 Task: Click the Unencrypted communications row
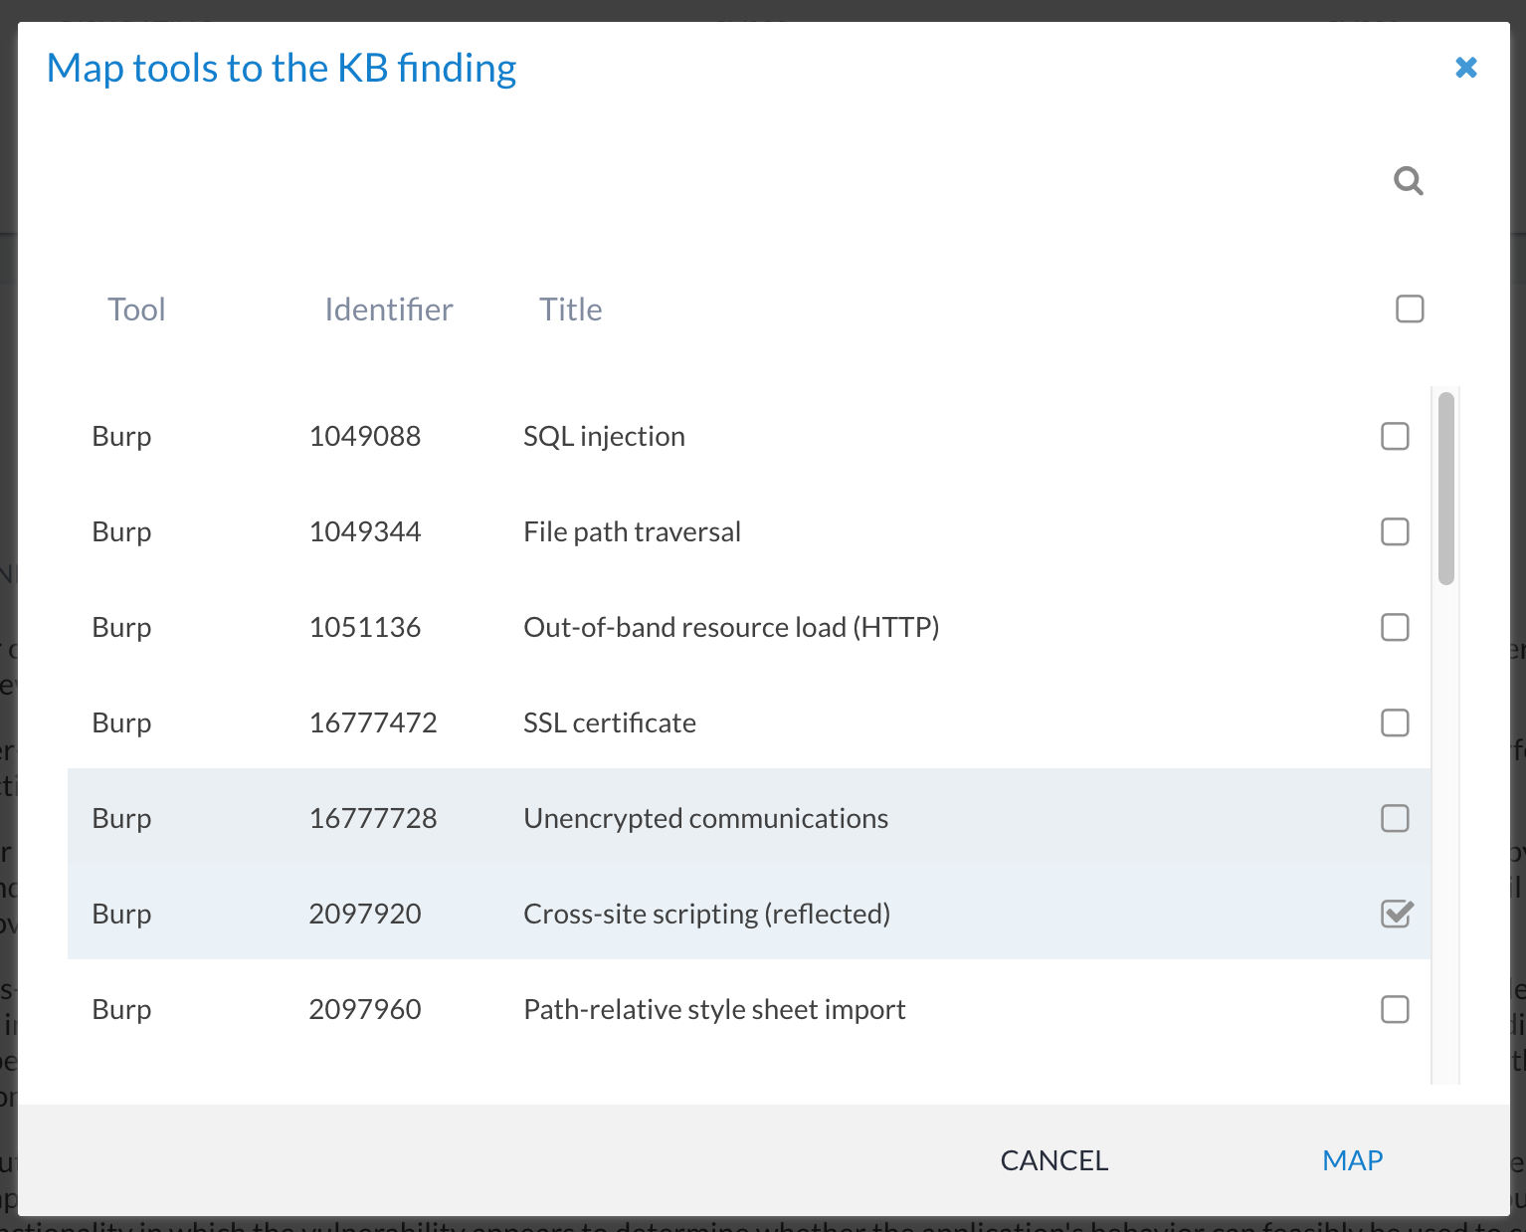pyautogui.click(x=705, y=818)
